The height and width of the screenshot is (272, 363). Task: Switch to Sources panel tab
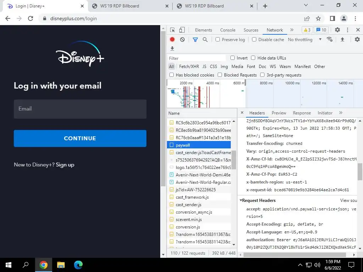pyautogui.click(x=251, y=30)
